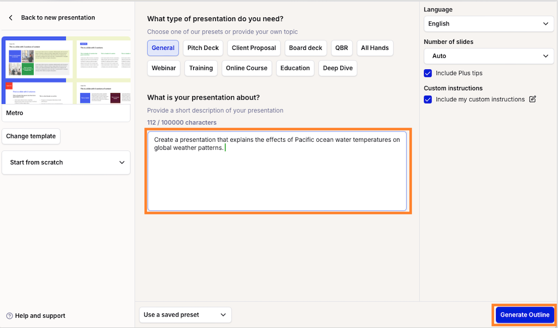The image size is (558, 328).
Task: Select the Client Proposal preset
Action: click(x=254, y=48)
